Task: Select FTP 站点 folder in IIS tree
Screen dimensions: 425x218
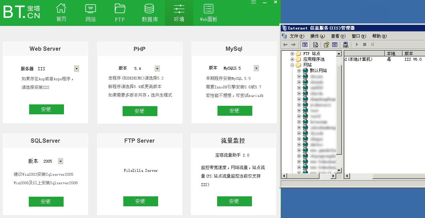Action: tap(312, 54)
